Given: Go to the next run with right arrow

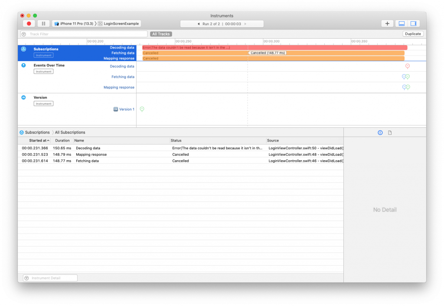Looking at the screenshot, I should pyautogui.click(x=245, y=24).
